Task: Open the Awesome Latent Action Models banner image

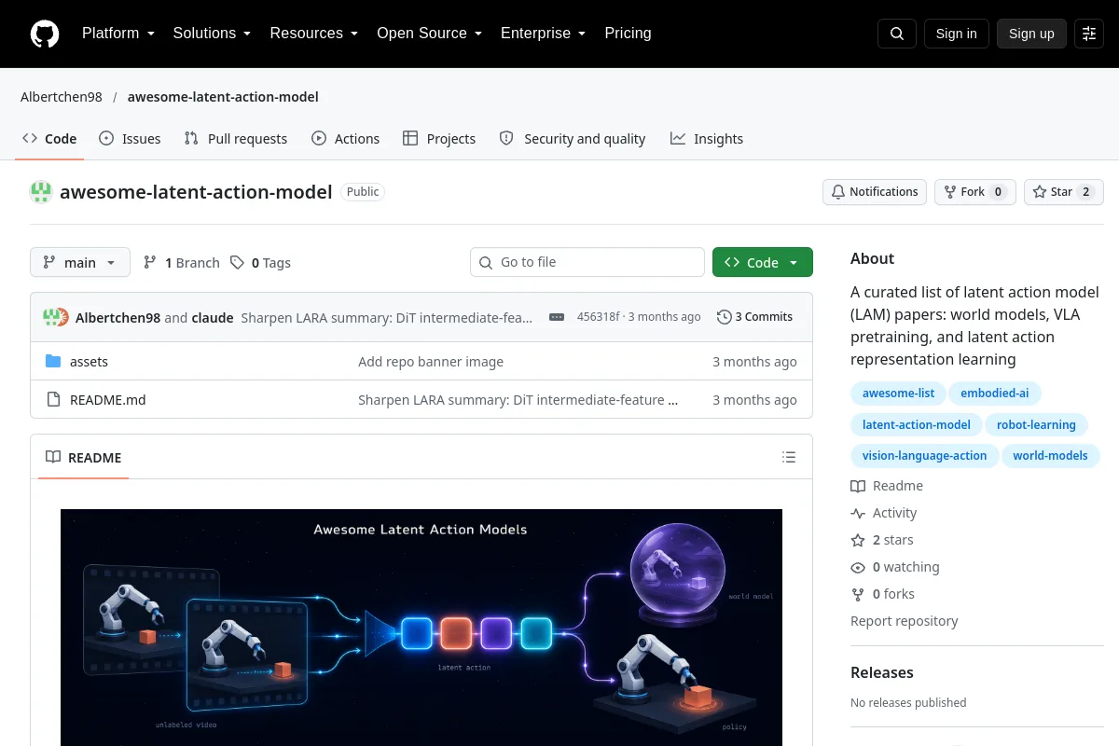Action: pyautogui.click(x=421, y=628)
